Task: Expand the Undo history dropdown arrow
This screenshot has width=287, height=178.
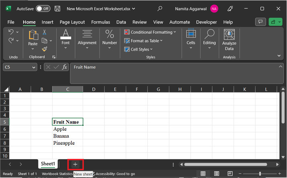Action: point(17,32)
